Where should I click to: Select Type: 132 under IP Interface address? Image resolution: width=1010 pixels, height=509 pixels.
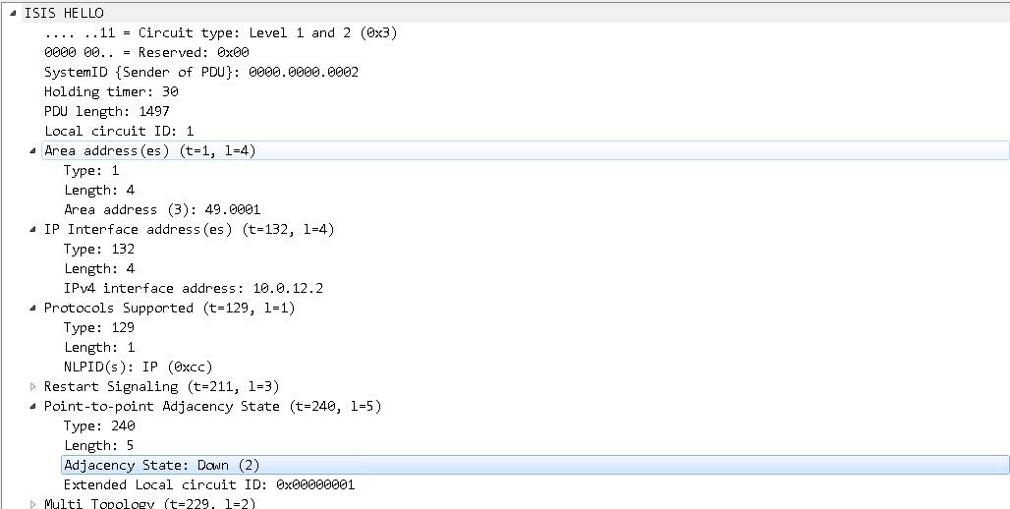point(99,249)
